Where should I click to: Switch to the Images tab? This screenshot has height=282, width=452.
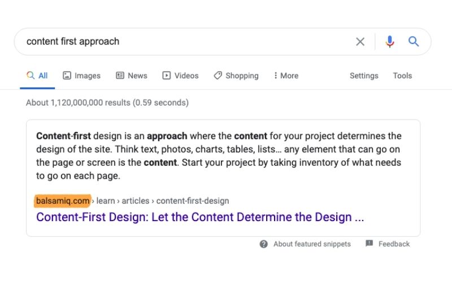tap(81, 76)
